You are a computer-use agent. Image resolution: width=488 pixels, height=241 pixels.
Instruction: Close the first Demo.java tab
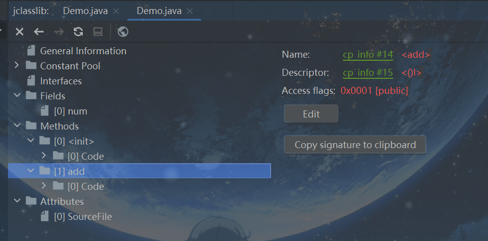(116, 11)
